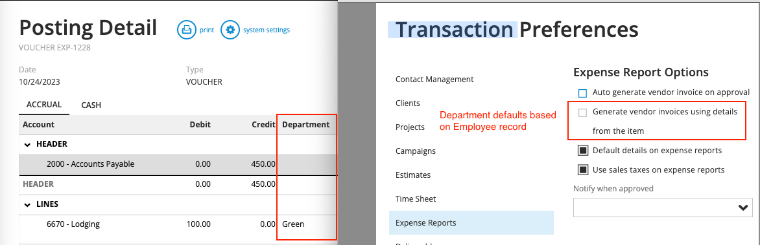Open the Notify when approved dropdown
This screenshot has height=245, width=760.
[x=663, y=208]
